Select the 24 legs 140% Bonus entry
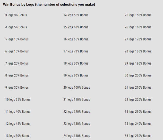 77,136
